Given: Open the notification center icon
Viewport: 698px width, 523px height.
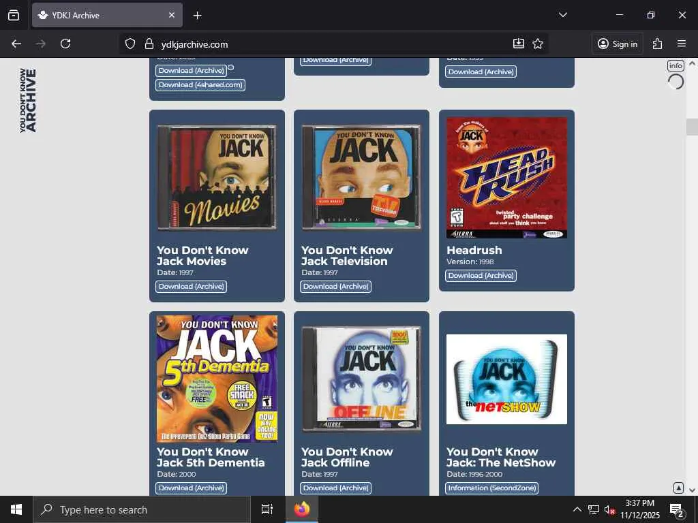Looking at the screenshot, I should (x=676, y=509).
